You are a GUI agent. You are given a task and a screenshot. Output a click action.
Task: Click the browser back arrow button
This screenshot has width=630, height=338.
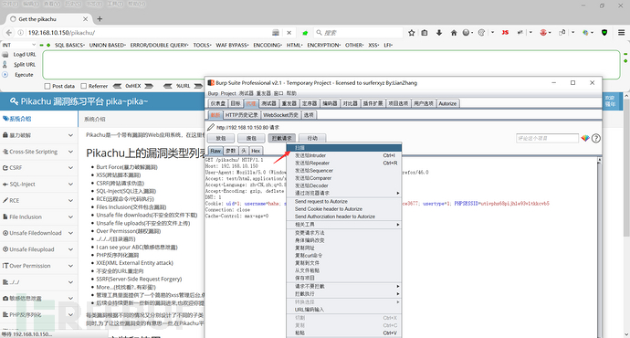pyautogui.click(x=9, y=33)
